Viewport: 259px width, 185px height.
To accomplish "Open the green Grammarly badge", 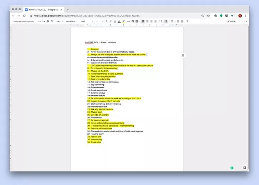I will click(232, 168).
